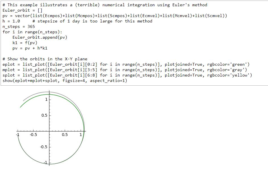This screenshot has width=268, height=169.
Task: Click the line starting 'pv = vector(list(Ecmpos)'
Action: tap(115, 16)
